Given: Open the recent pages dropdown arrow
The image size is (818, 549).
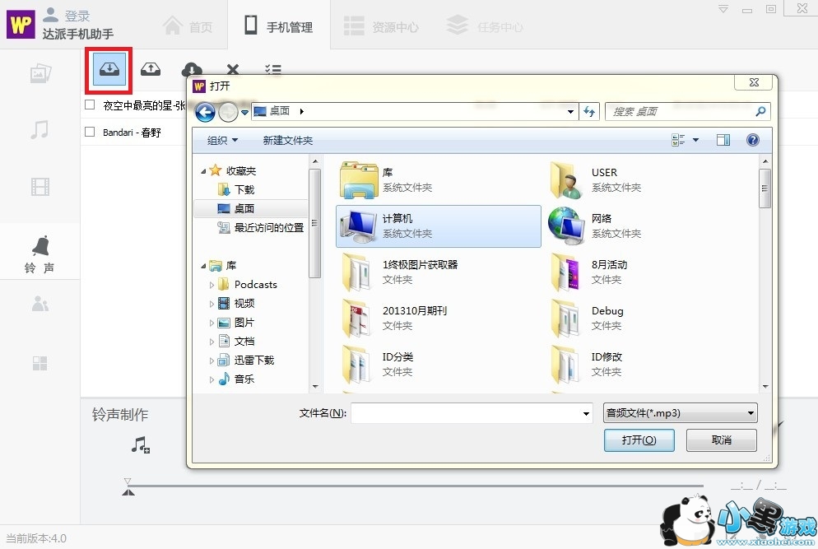Looking at the screenshot, I should point(244,112).
